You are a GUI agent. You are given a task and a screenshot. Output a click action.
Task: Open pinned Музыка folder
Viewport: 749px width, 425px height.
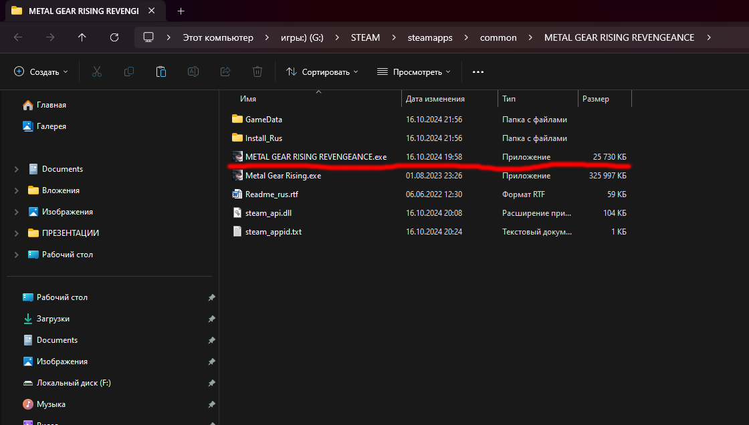coord(51,404)
